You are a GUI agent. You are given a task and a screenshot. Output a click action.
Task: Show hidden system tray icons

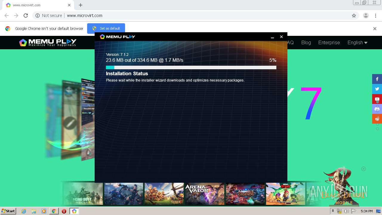pyautogui.click(x=333, y=211)
